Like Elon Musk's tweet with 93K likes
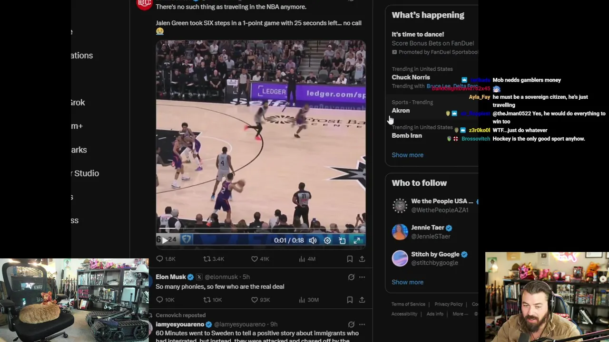This screenshot has width=609, height=342. (x=260, y=300)
